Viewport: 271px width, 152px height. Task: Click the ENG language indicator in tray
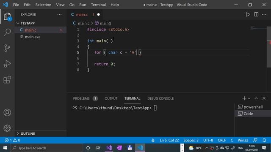(x=240, y=148)
